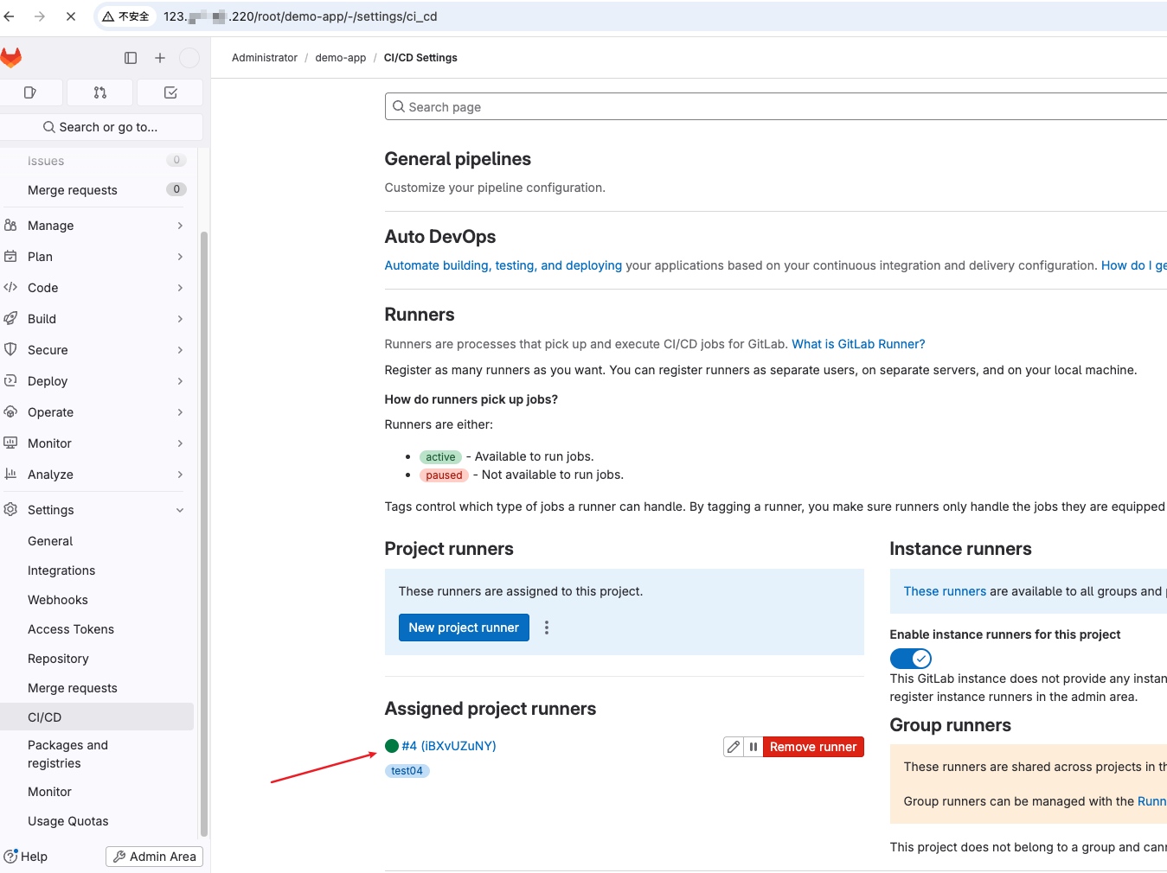Click the Build rocket icon
The image size is (1167, 873).
[10, 319]
